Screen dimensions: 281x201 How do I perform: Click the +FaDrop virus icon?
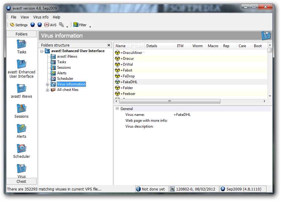click(x=117, y=76)
